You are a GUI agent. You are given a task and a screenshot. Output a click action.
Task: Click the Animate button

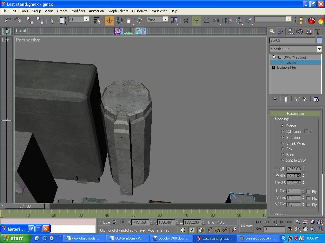pos(246,226)
